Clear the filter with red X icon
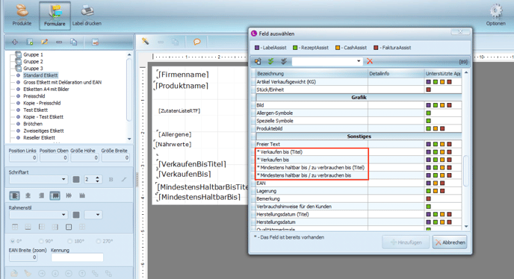This screenshot has width=514, height=279. coord(370,61)
